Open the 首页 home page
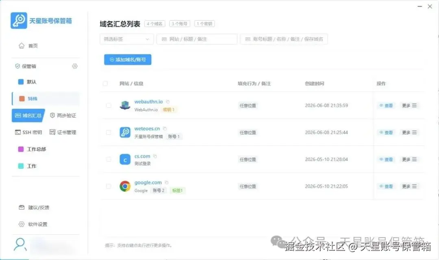This screenshot has width=439, height=260. click(x=28, y=45)
